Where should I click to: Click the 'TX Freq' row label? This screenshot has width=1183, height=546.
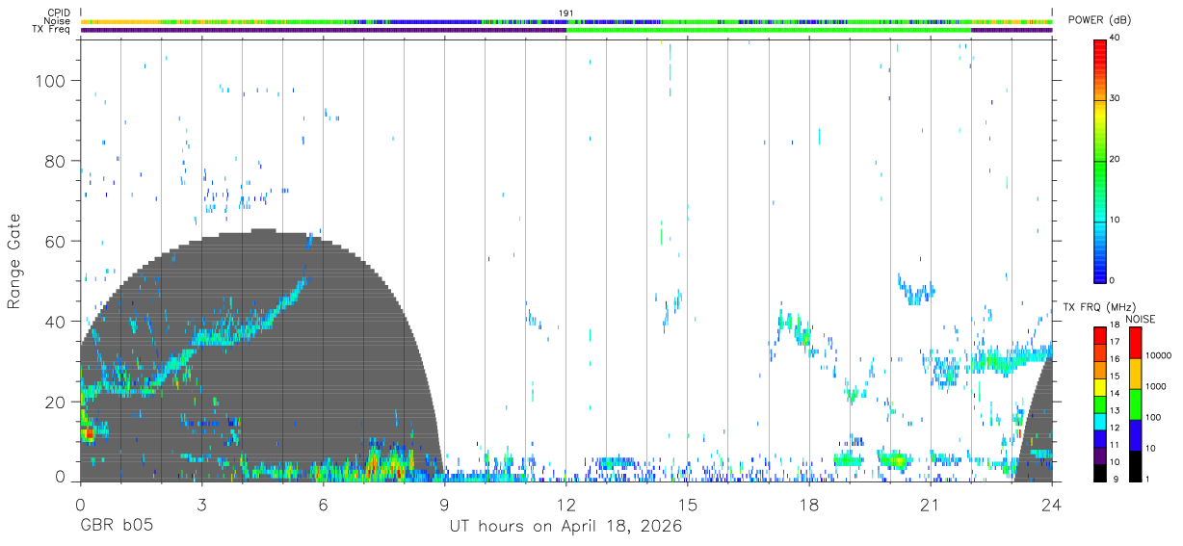[x=52, y=30]
